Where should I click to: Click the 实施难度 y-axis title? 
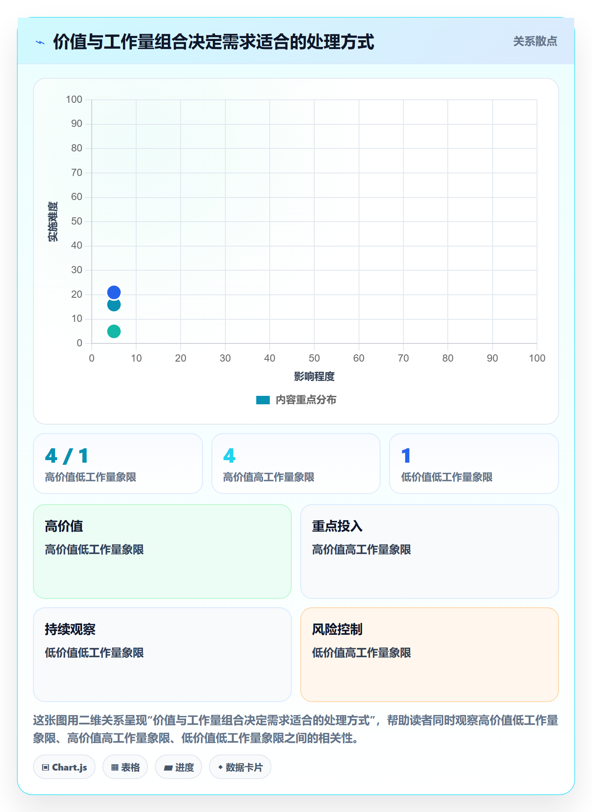coord(53,222)
